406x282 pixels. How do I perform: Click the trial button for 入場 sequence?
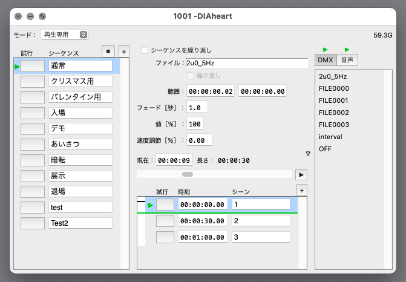pyautogui.click(x=33, y=113)
